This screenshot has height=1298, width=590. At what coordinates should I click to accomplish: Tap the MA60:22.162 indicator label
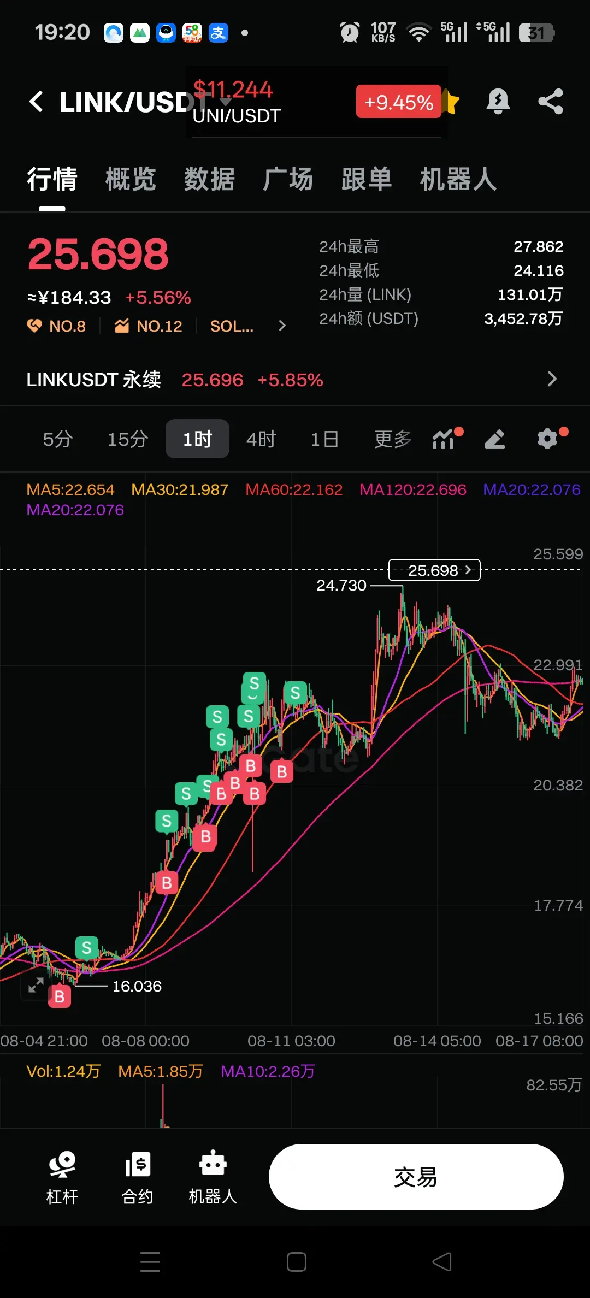294,489
